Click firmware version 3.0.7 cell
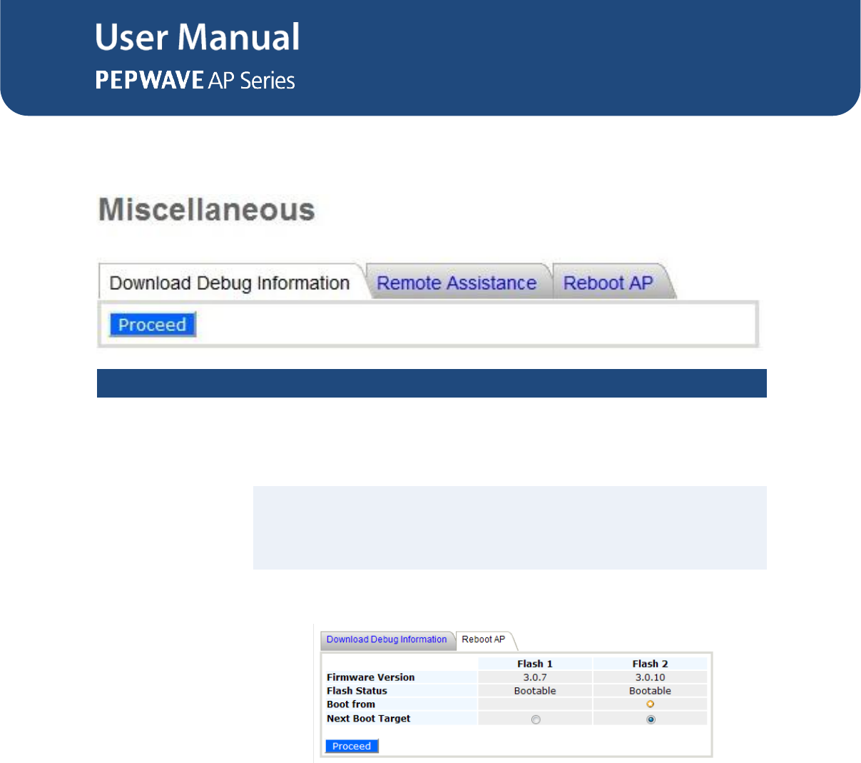861x763 pixels. pos(535,677)
